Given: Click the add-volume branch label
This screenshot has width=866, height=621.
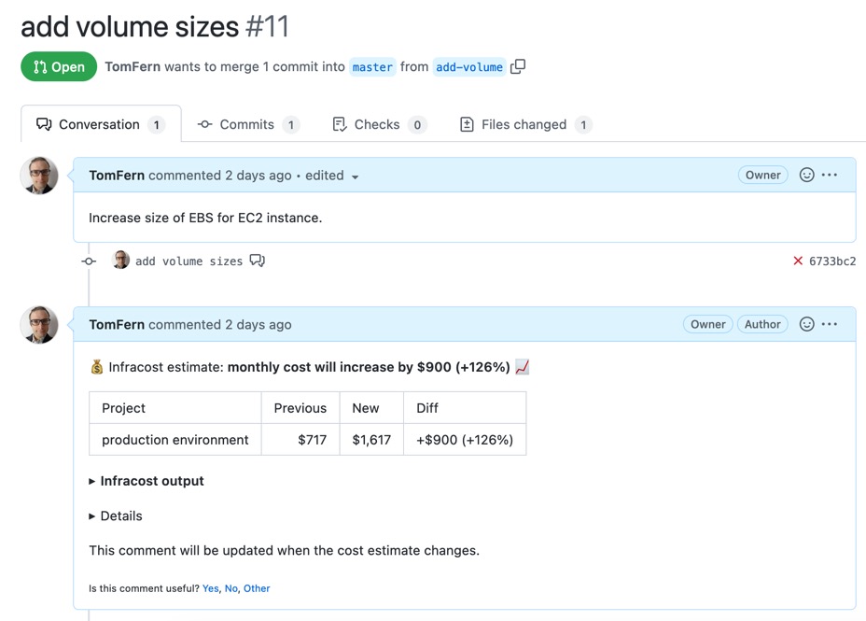Looking at the screenshot, I should point(469,66).
